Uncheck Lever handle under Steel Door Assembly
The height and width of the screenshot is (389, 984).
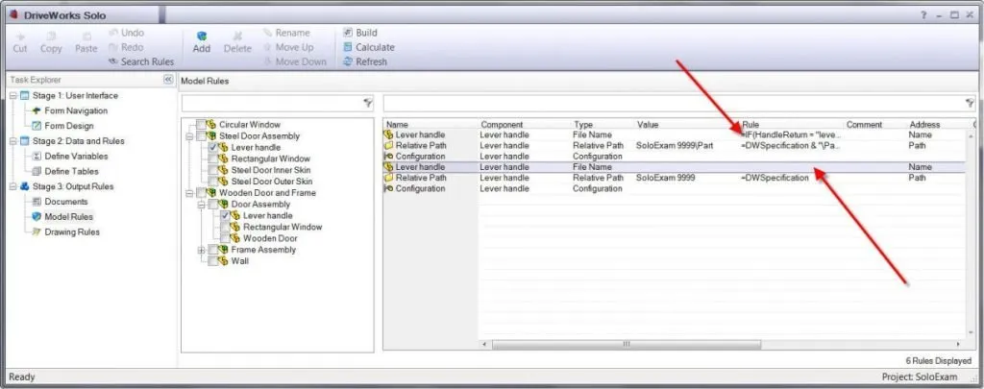tap(212, 148)
